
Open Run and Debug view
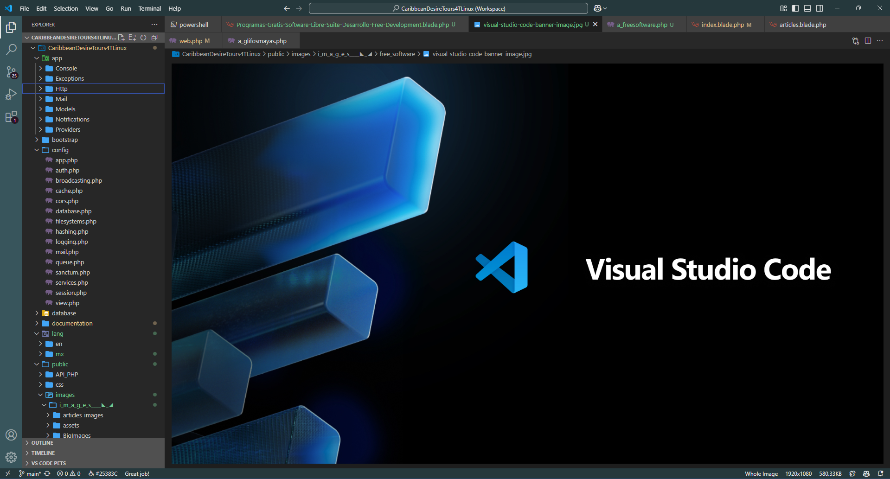pos(11,94)
